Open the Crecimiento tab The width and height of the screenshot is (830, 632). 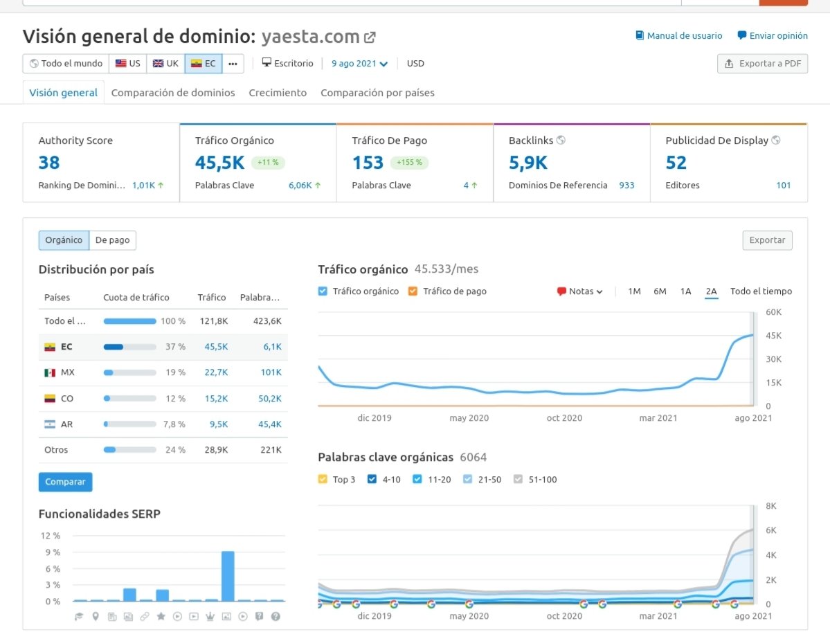[278, 93]
